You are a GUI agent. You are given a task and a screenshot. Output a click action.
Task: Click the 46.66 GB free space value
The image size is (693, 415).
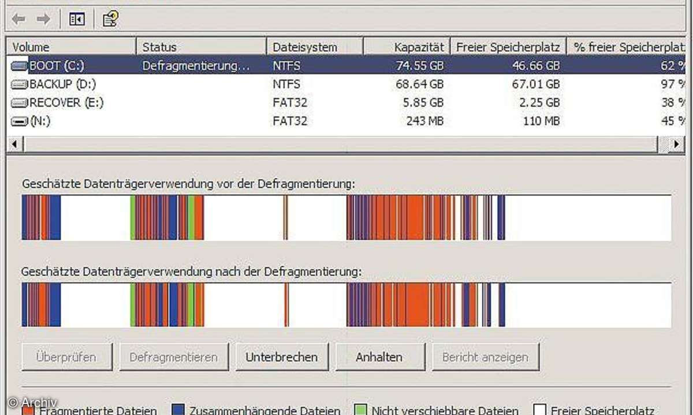536,66
